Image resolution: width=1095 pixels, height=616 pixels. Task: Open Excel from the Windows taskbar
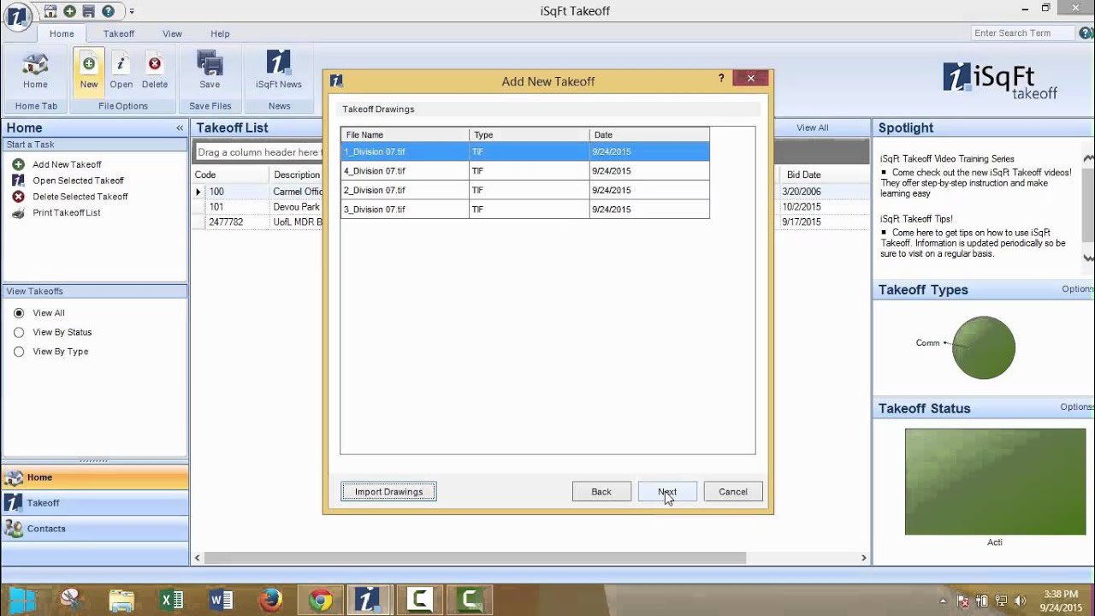(x=172, y=600)
